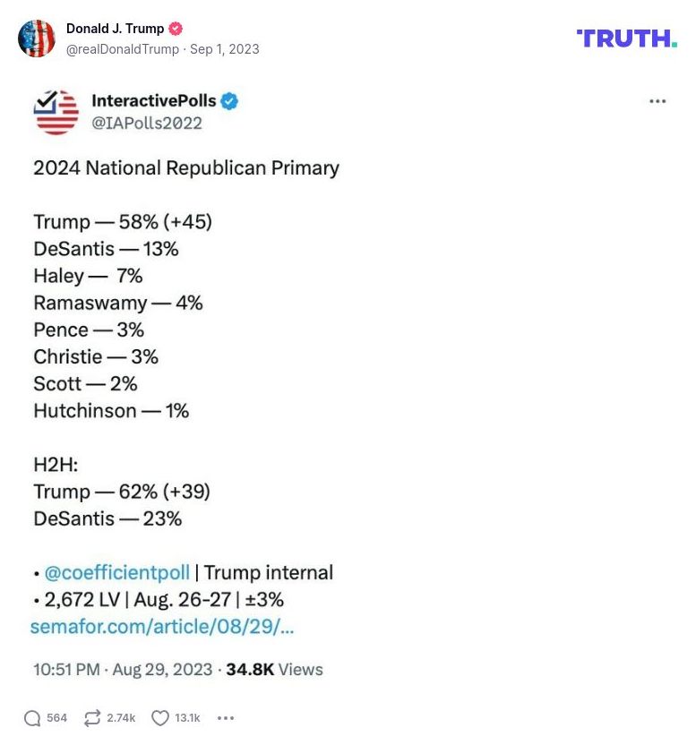696x745 pixels.
Task: Click the @IAPolls2022 handle
Action: click(x=147, y=123)
